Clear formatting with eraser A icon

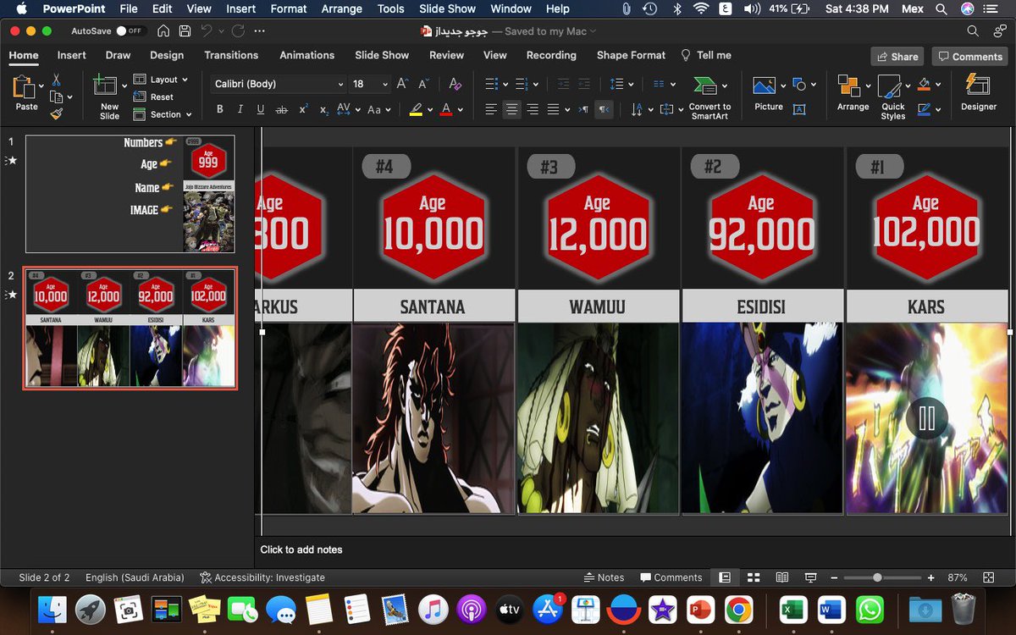tap(455, 84)
